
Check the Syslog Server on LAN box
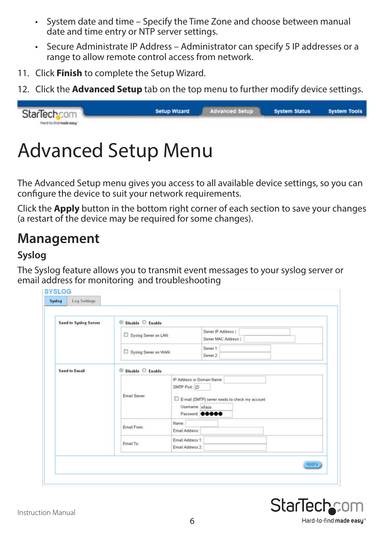tap(126, 335)
